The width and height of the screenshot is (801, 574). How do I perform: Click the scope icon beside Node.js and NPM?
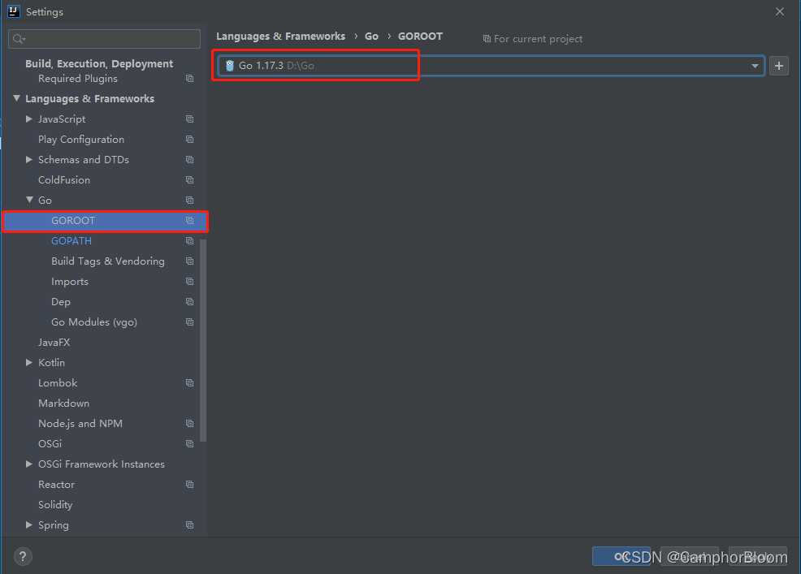click(x=188, y=423)
